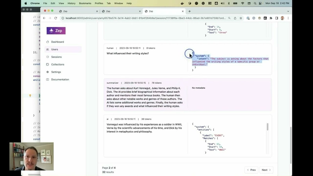
Task: Reload the page with browser refresh icon
Action: pos(56,18)
